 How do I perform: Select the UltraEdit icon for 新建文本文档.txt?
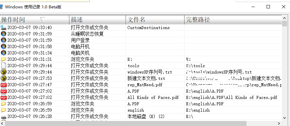coord(3,78)
